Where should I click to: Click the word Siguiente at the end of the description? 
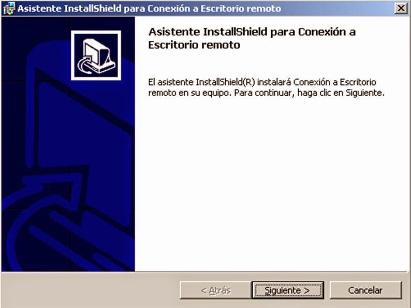point(365,93)
